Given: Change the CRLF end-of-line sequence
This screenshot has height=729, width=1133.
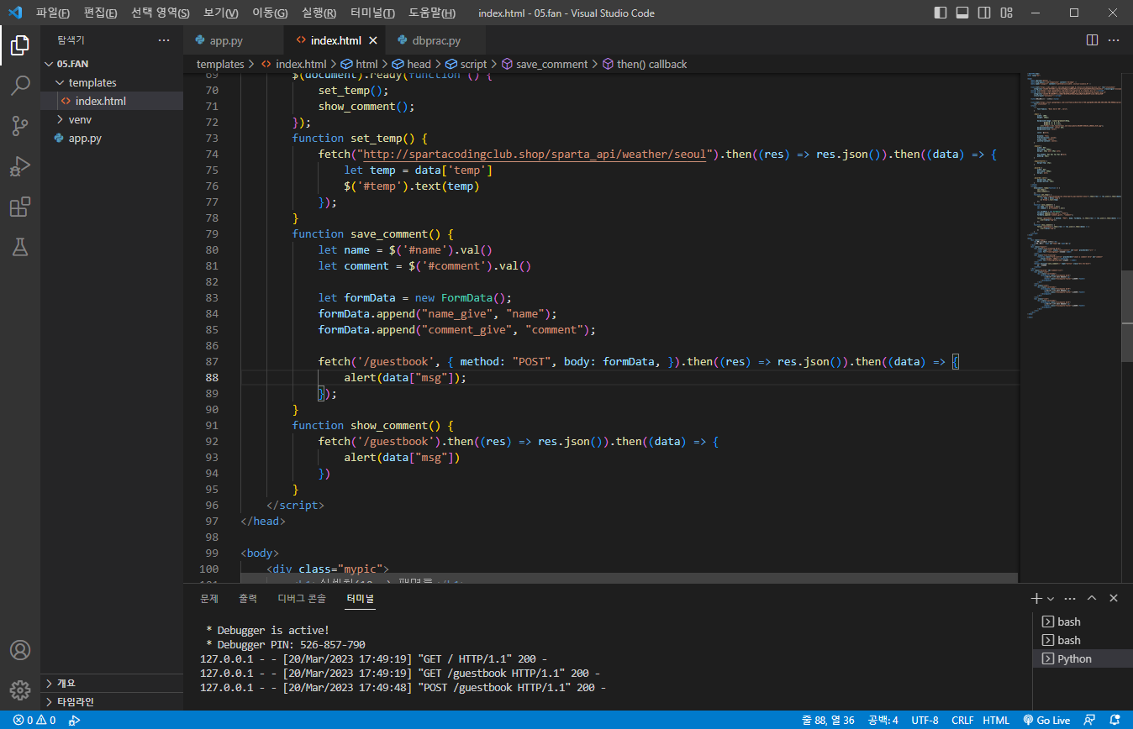Looking at the screenshot, I should [962, 720].
